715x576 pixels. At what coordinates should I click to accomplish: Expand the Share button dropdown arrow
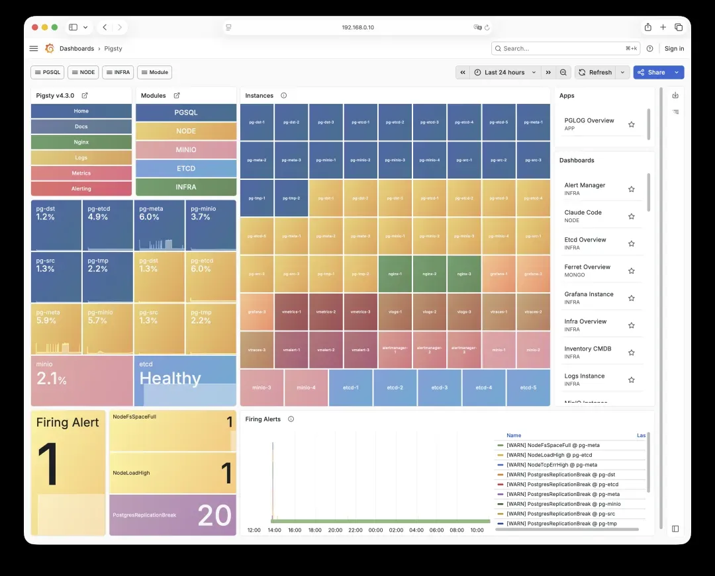point(677,72)
